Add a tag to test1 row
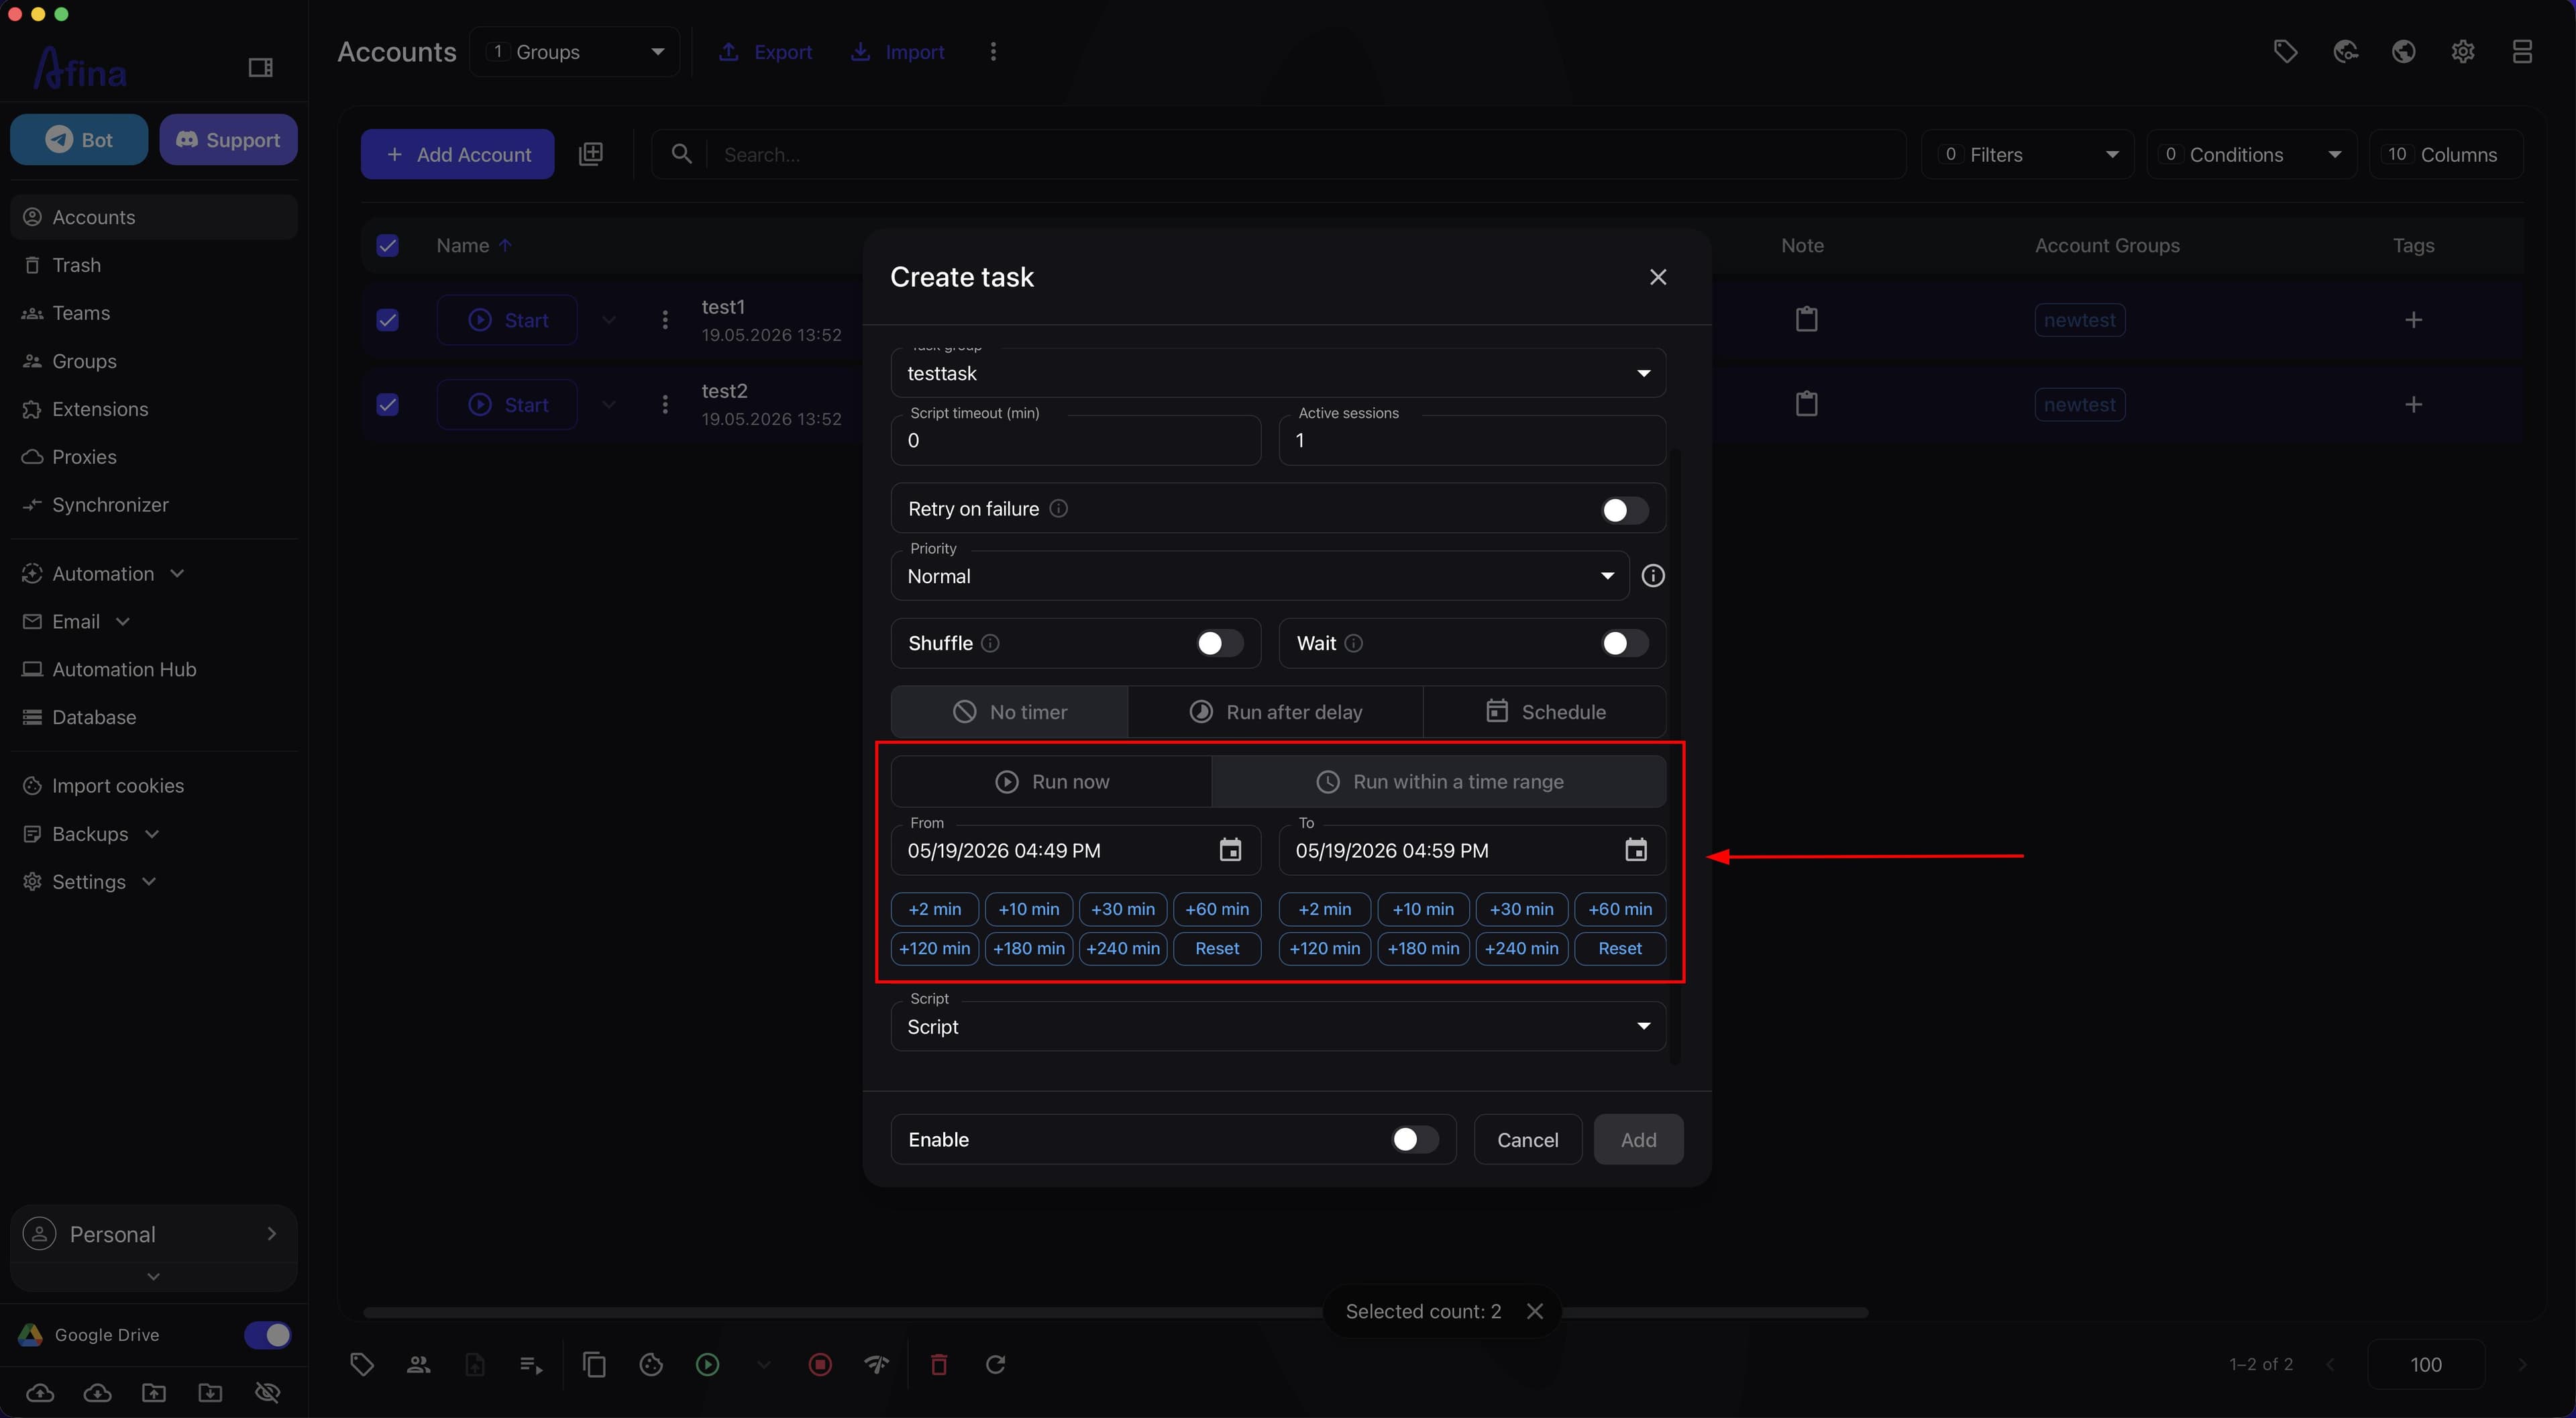Viewport: 2576px width, 1418px height. [x=2413, y=319]
